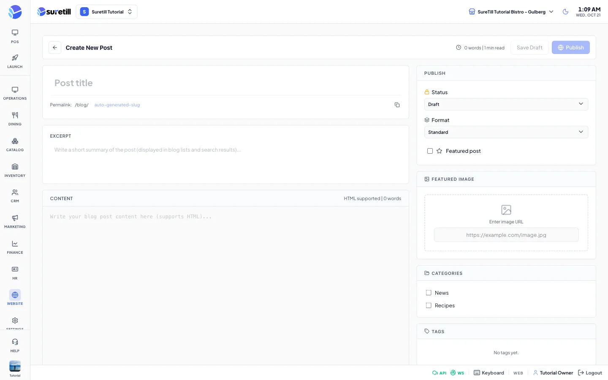
Task: Click the Tutorial Owner user link
Action: pyautogui.click(x=553, y=373)
